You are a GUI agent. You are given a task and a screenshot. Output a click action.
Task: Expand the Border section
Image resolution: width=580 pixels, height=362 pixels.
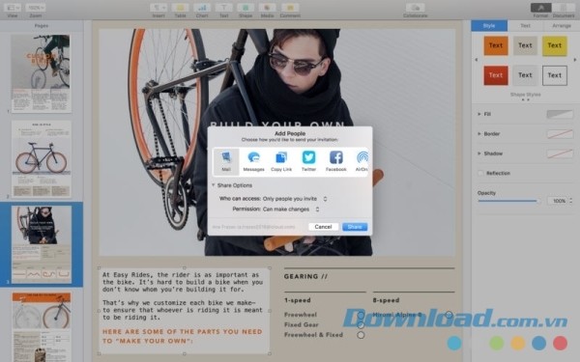tap(479, 134)
